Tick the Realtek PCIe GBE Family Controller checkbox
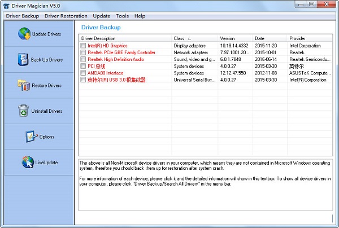339x228 pixels. click(x=84, y=52)
